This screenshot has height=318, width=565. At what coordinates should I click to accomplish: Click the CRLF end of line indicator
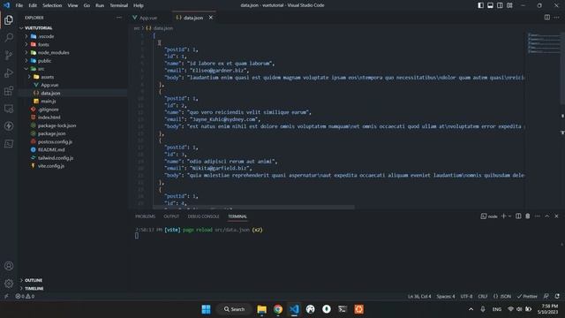pyautogui.click(x=483, y=296)
